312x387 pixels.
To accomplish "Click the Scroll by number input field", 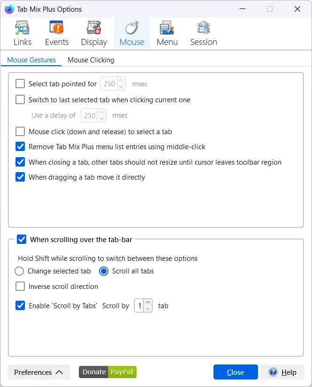I will 139,306.
